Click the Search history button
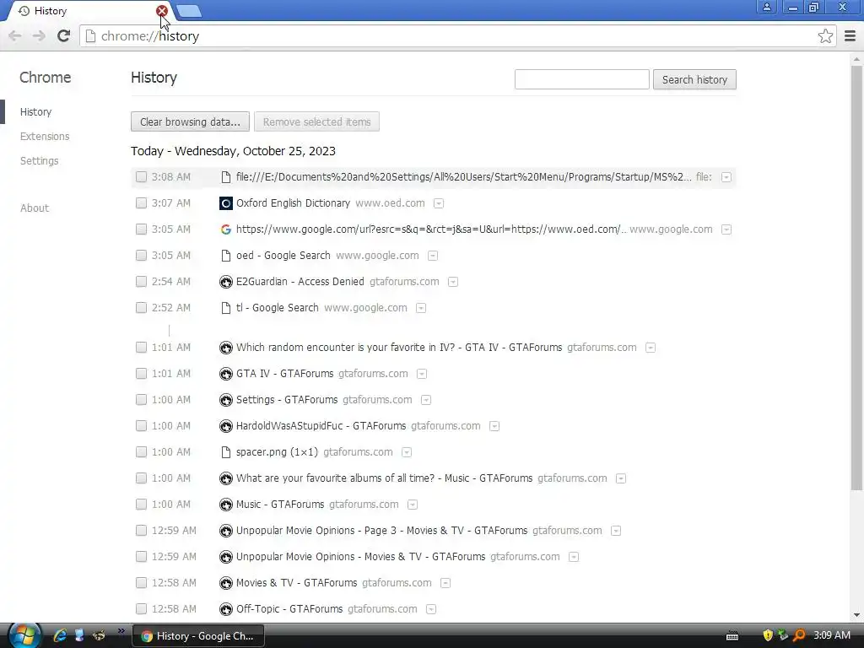This screenshot has width=864, height=648. [694, 79]
